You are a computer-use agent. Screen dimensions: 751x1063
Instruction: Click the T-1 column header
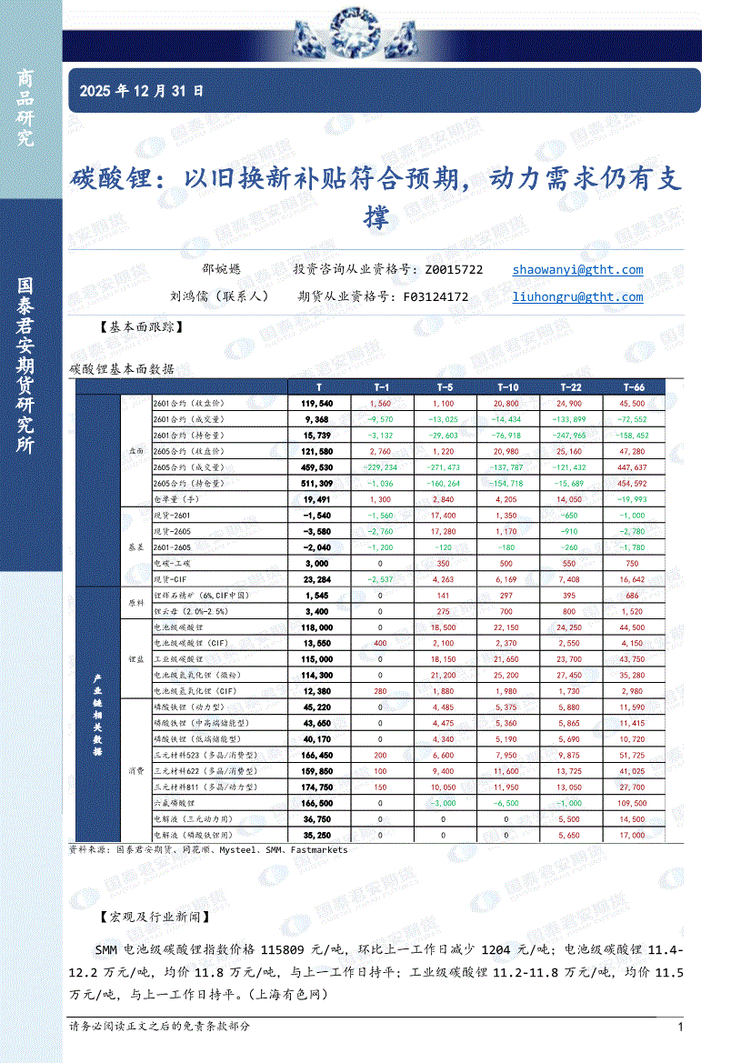[382, 387]
